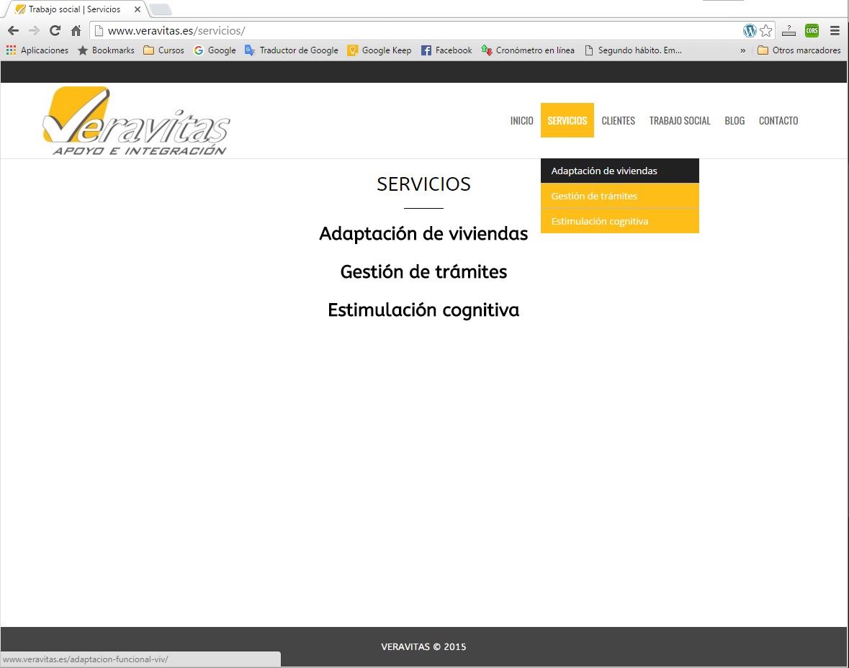
Task: Open the Facebook bookmark
Action: pyautogui.click(x=446, y=50)
